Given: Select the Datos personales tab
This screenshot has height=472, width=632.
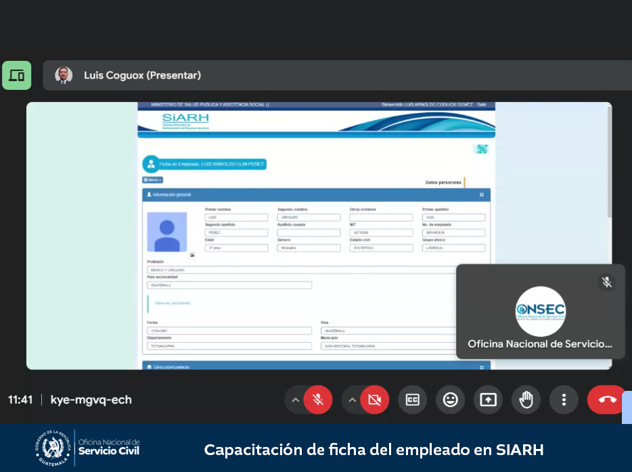Looking at the screenshot, I should (x=443, y=183).
